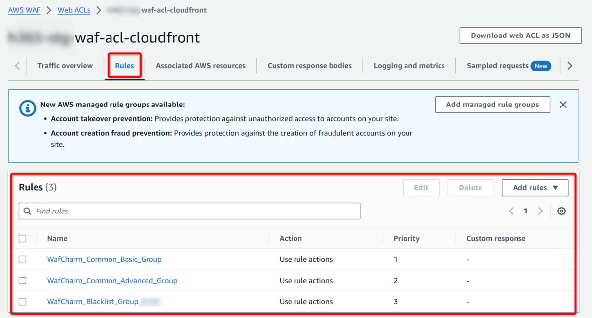Click Add managed rule groups button
The image size is (592, 318).
tap(492, 105)
